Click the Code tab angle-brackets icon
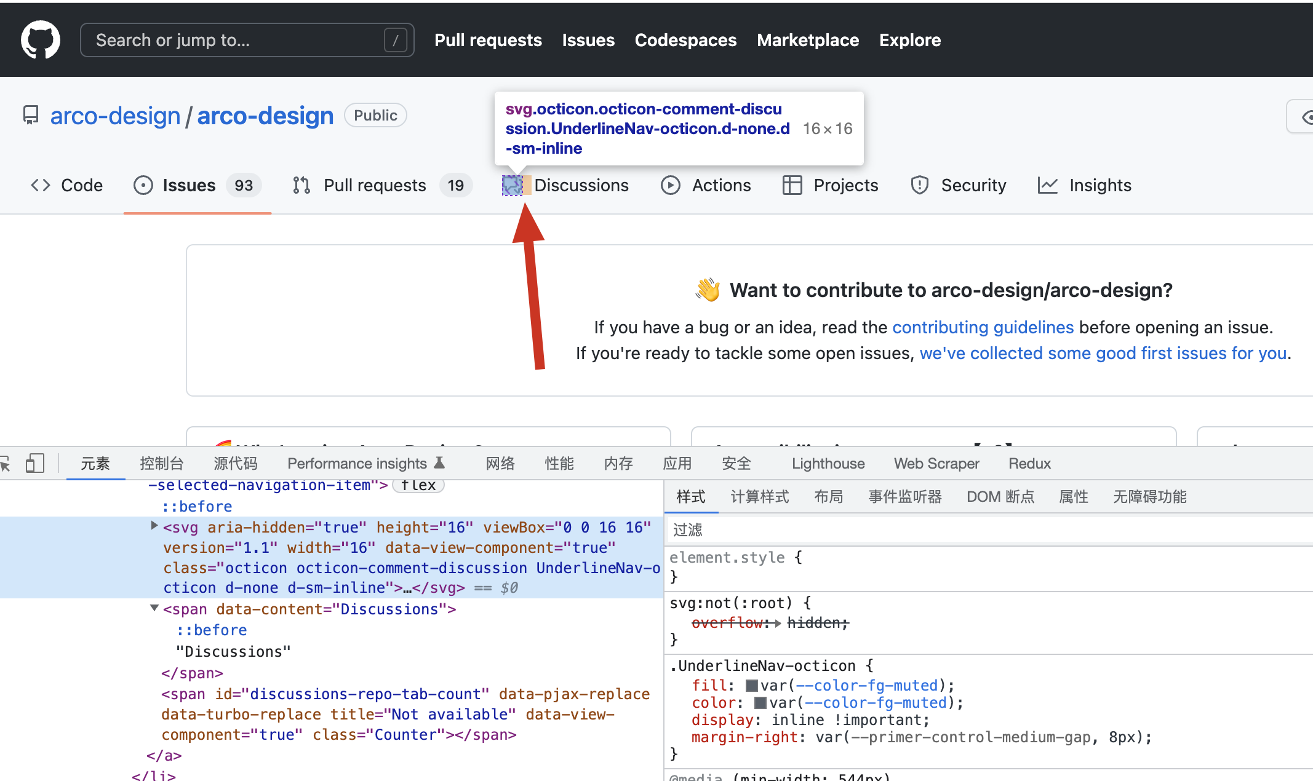 pyautogui.click(x=41, y=185)
